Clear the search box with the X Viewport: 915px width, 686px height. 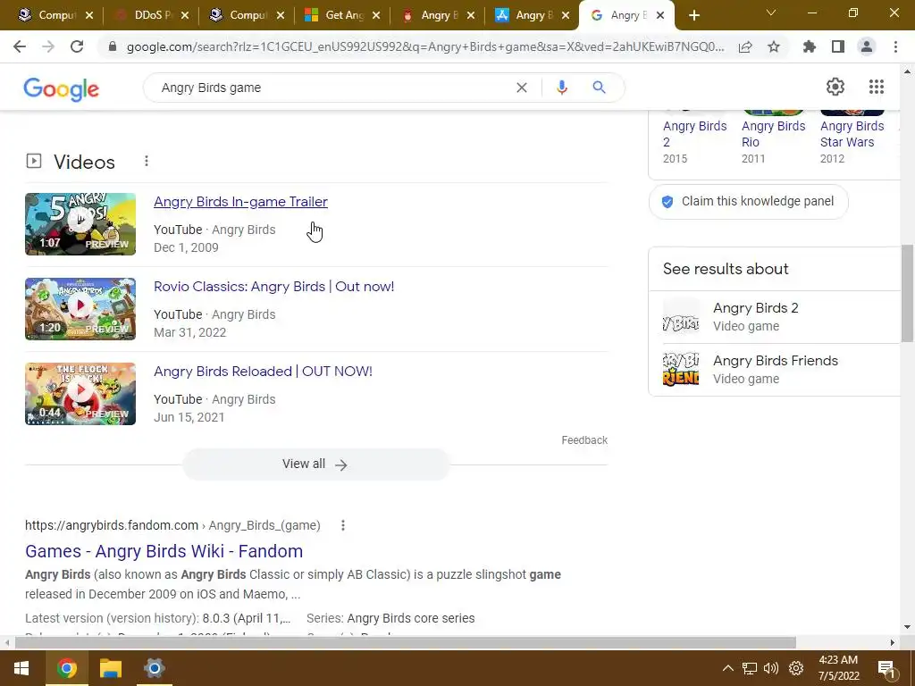click(522, 88)
